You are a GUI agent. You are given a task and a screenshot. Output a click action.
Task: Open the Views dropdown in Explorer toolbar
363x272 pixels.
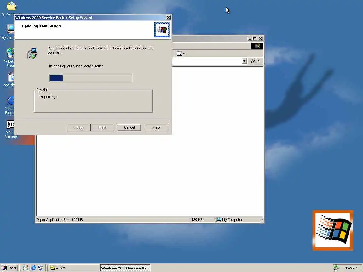click(181, 54)
